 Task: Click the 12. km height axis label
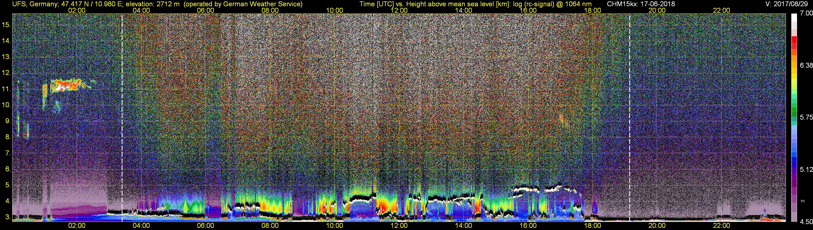6,73
